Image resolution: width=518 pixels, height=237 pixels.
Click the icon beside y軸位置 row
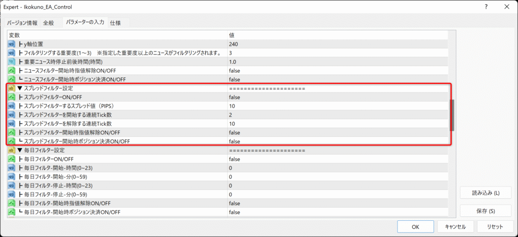(12, 44)
